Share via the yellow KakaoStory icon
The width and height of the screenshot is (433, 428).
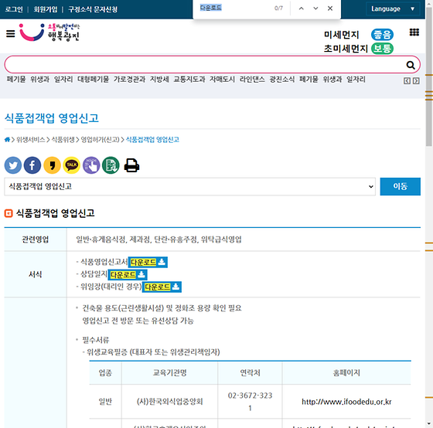coord(52,165)
